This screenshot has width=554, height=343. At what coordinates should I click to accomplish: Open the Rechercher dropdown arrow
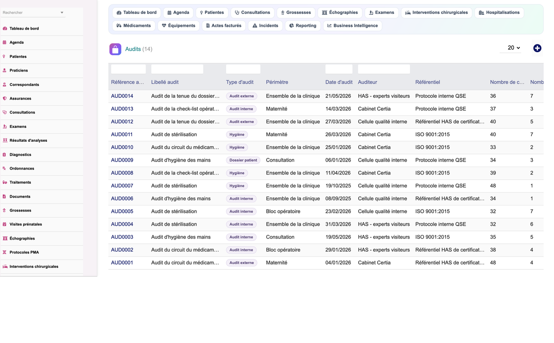point(62,13)
